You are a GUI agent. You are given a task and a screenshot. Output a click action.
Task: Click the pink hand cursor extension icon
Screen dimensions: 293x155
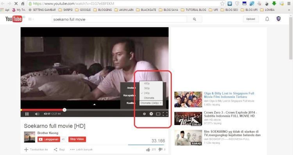[x=259, y=4]
